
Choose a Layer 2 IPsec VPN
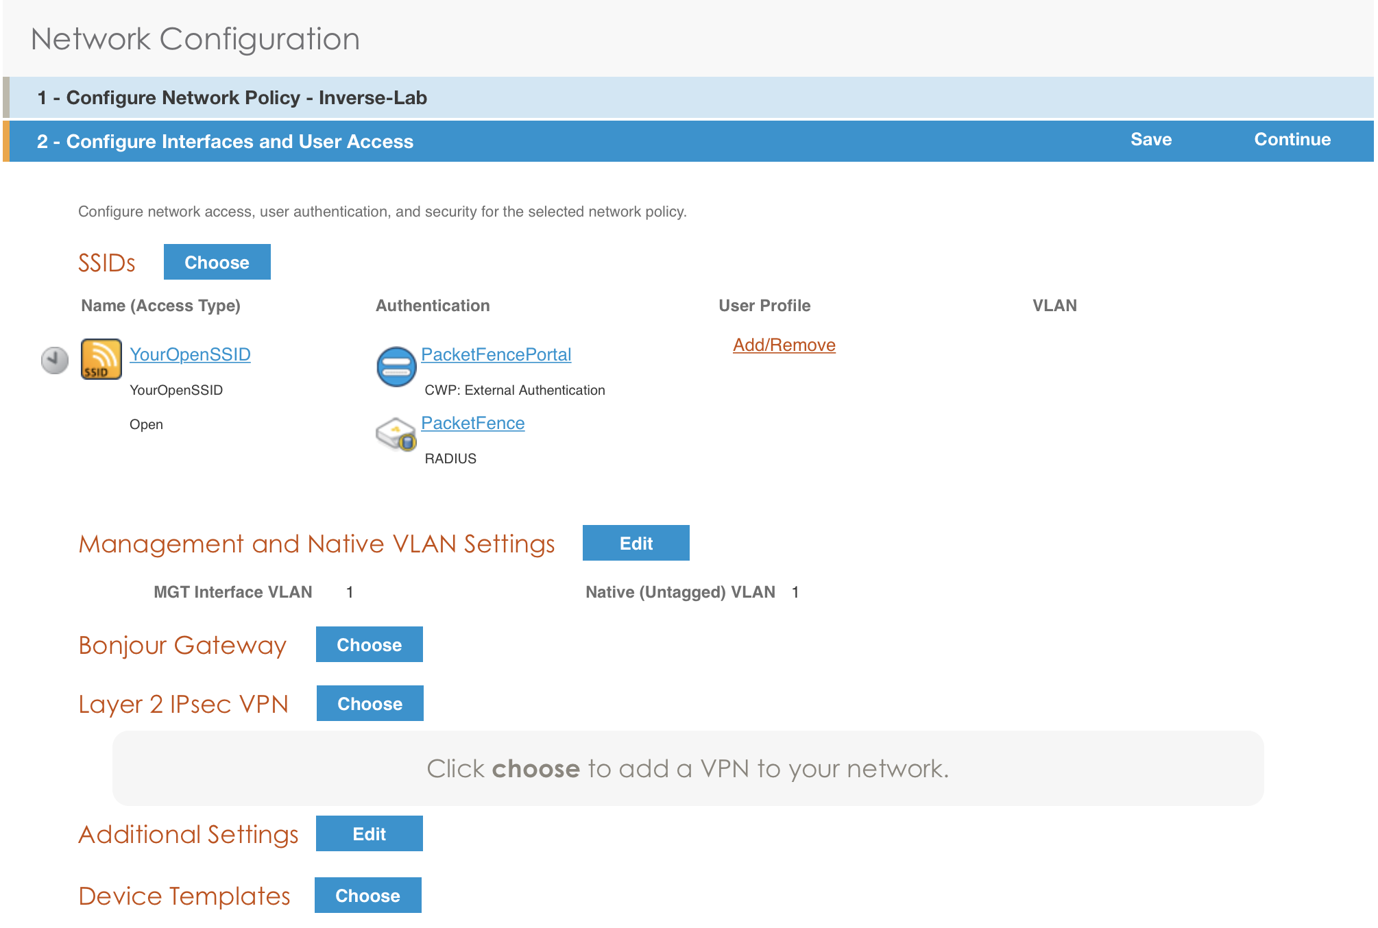pos(370,703)
